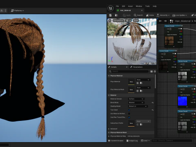Switch to the Details tab
Screen dimensions: 196x147
pos(114,67)
